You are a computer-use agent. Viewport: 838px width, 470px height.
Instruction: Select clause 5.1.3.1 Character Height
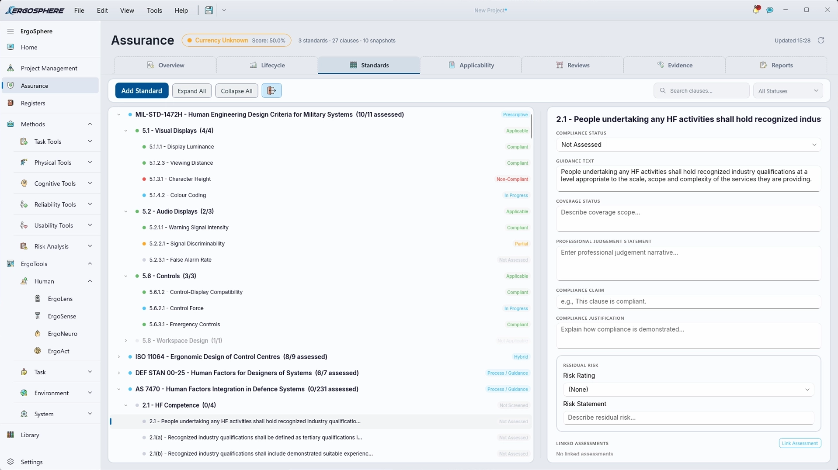(321, 179)
